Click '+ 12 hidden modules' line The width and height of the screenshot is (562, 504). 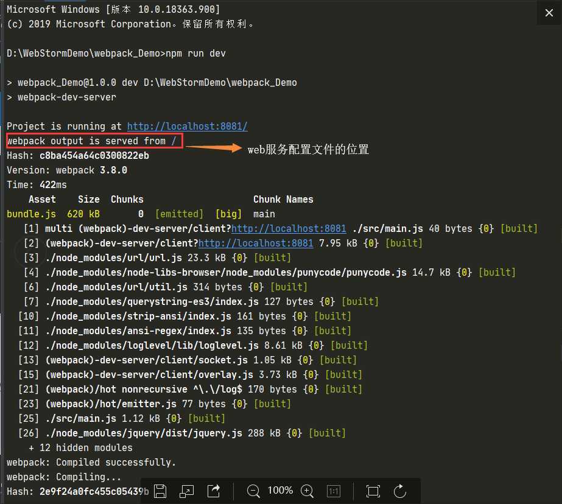click(80, 448)
